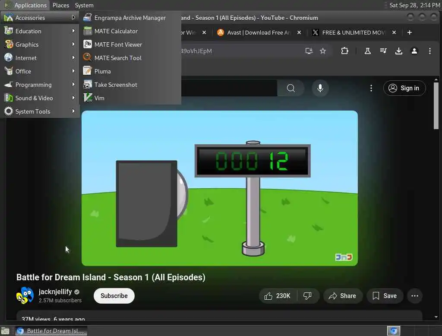The height and width of the screenshot is (336, 442).
Task: Open the jacknjellify channel name link
Action: (55, 292)
